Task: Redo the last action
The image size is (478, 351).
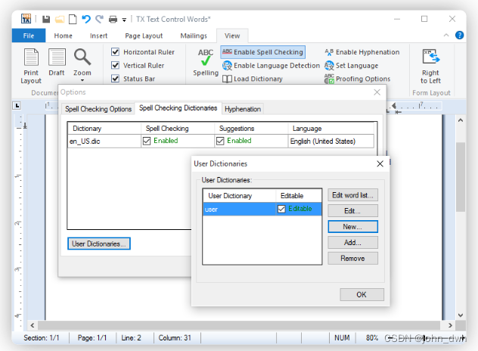Action: [x=99, y=19]
